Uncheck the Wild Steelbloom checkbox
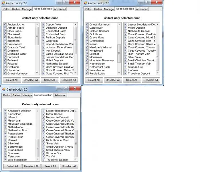 click(5, 160)
